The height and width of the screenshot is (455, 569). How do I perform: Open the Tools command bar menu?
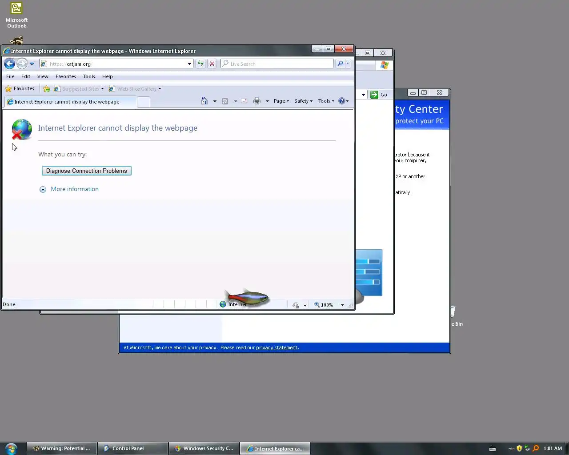click(x=326, y=101)
